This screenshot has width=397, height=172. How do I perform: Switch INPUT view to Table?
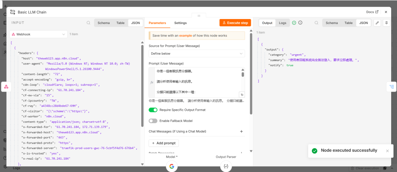pos(121,23)
